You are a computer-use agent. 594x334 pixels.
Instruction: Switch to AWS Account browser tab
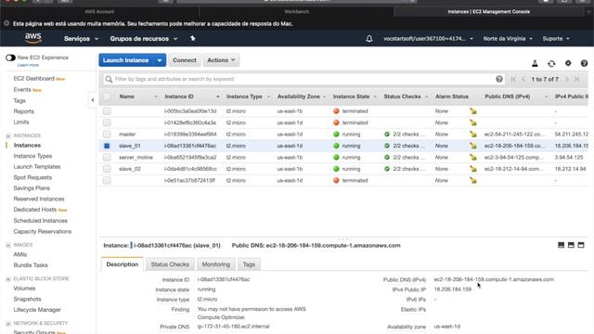click(x=99, y=12)
